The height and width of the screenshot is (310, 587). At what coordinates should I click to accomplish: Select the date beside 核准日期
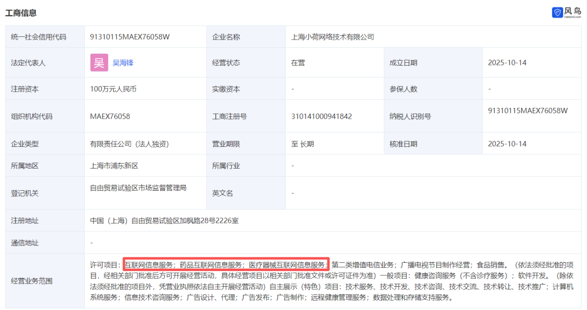(x=507, y=144)
